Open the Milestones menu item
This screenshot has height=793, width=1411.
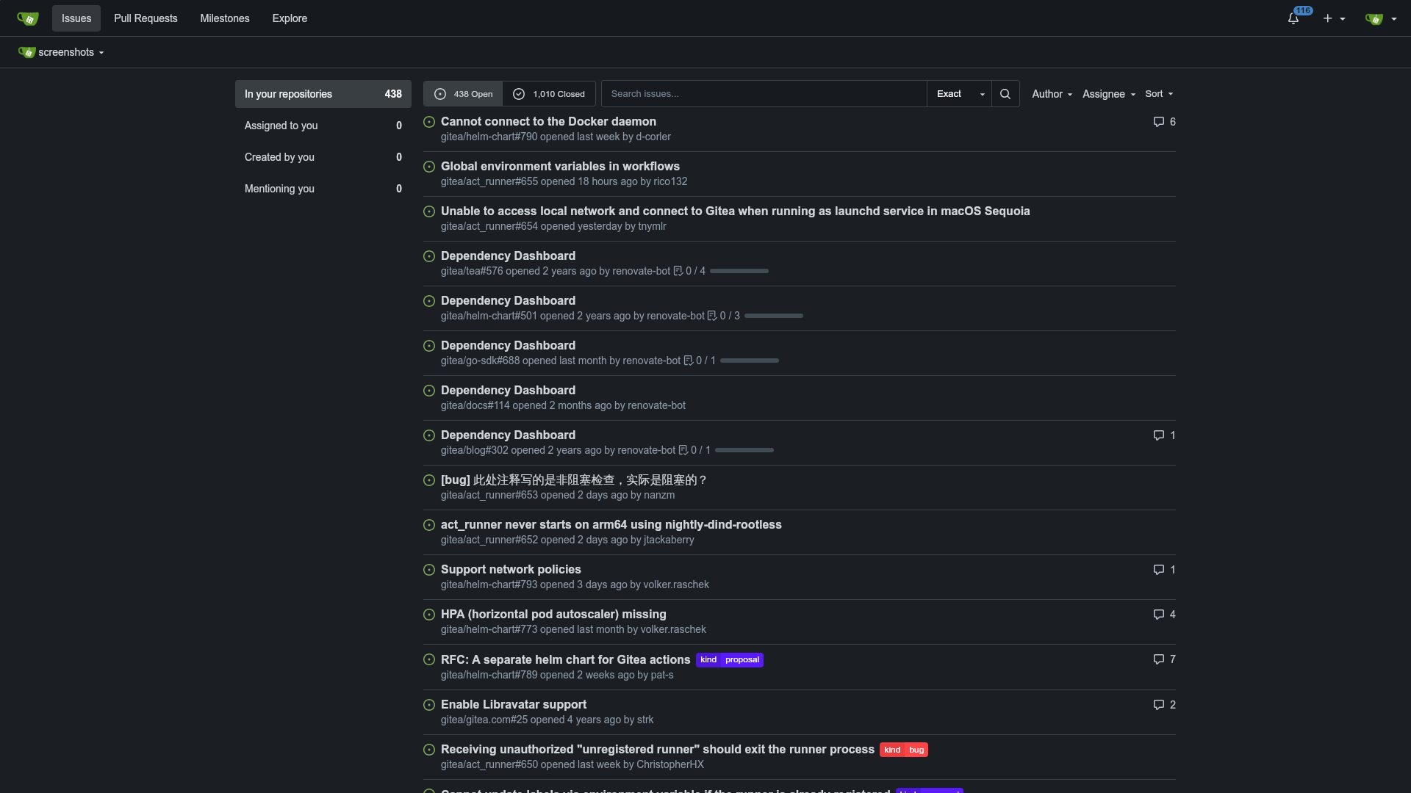[225, 18]
